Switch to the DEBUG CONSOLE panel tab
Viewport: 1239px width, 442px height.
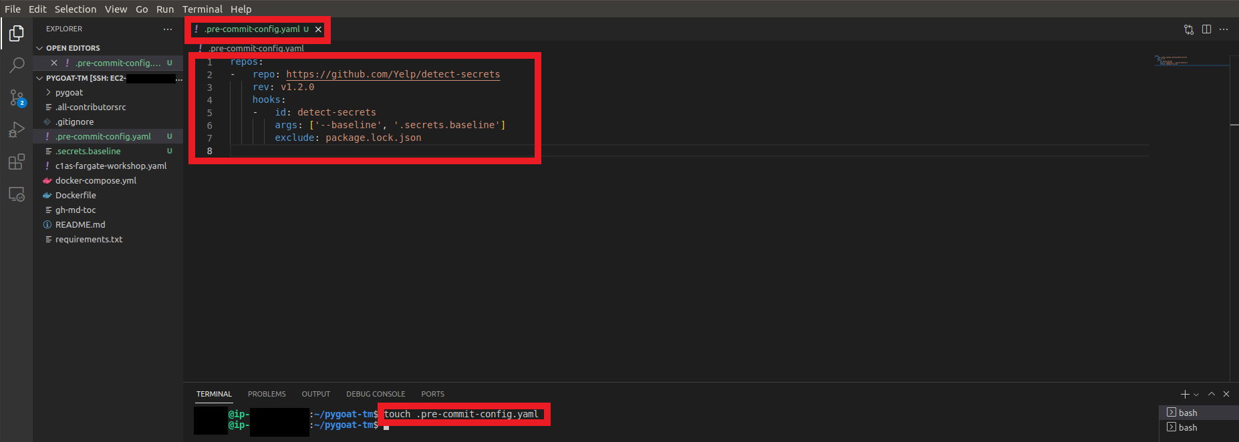376,394
